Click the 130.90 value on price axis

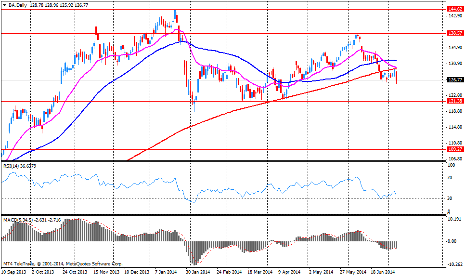(454, 64)
